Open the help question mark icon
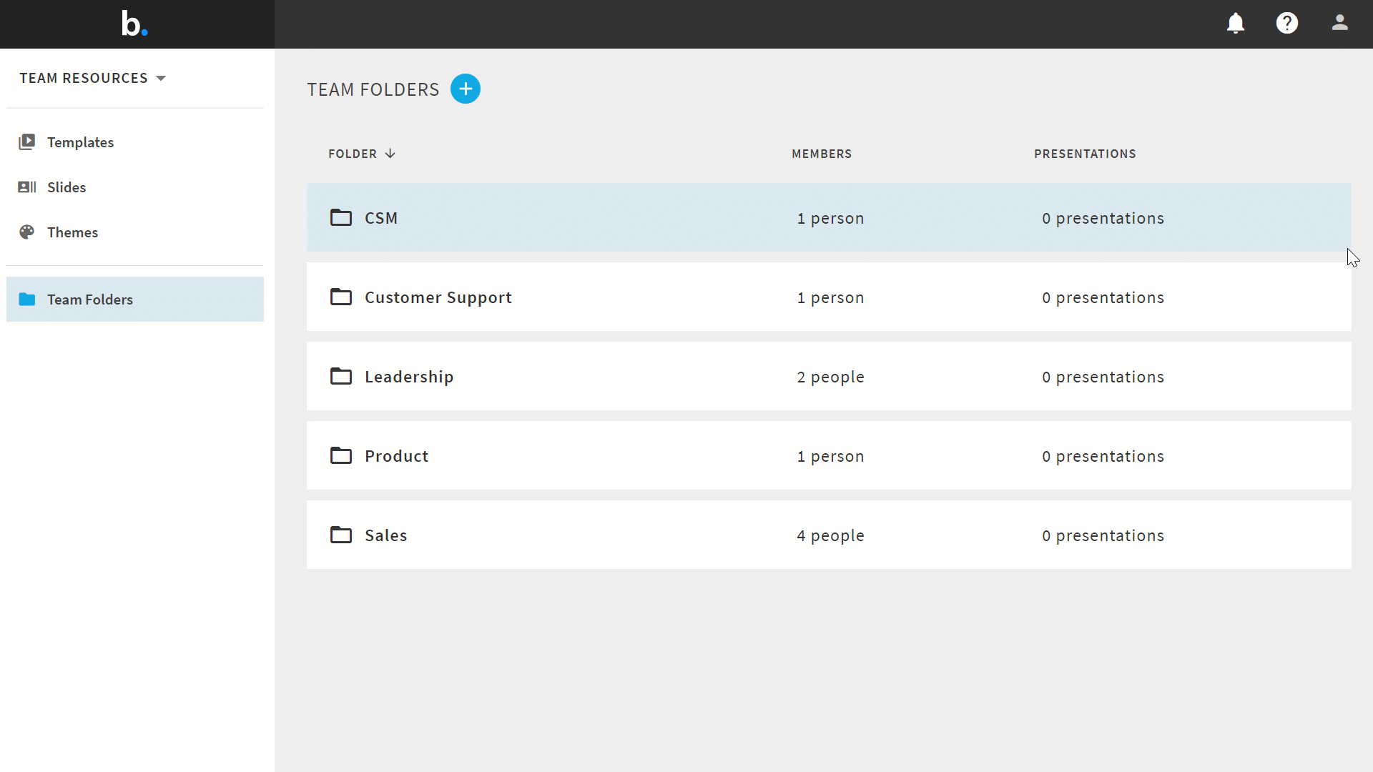1373x772 pixels. coord(1287,24)
